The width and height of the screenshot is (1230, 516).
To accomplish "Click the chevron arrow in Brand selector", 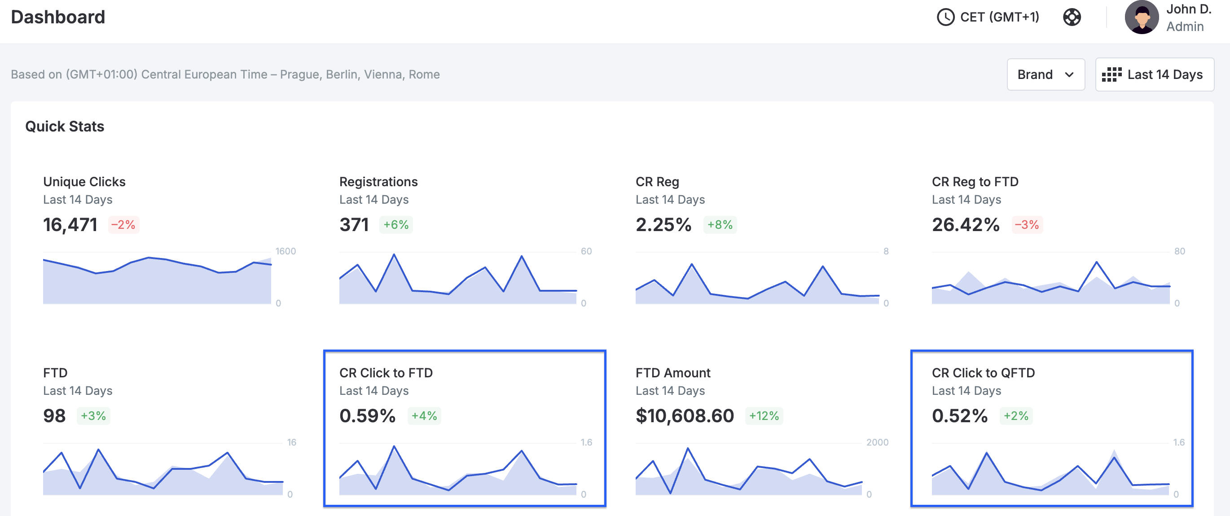I will point(1070,74).
